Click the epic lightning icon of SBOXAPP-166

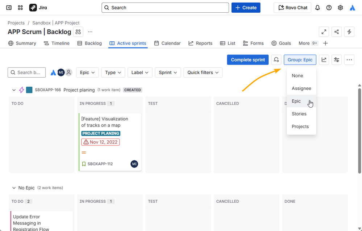coord(21,90)
